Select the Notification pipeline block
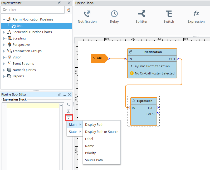Viewport: 210px width, 170px height. click(87, 17)
